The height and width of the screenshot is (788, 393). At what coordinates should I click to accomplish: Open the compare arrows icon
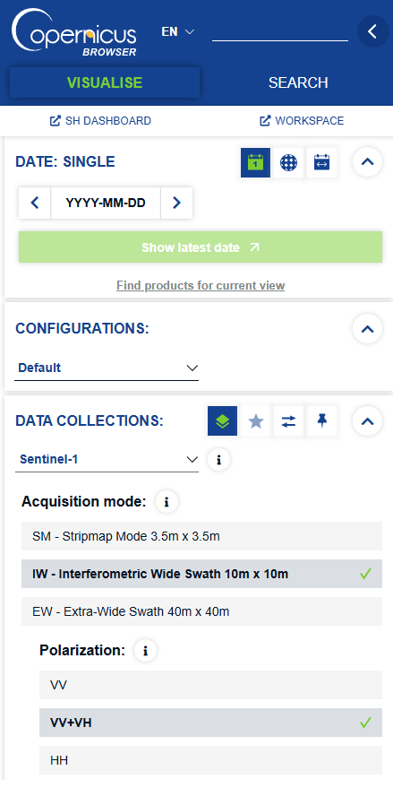(x=288, y=421)
